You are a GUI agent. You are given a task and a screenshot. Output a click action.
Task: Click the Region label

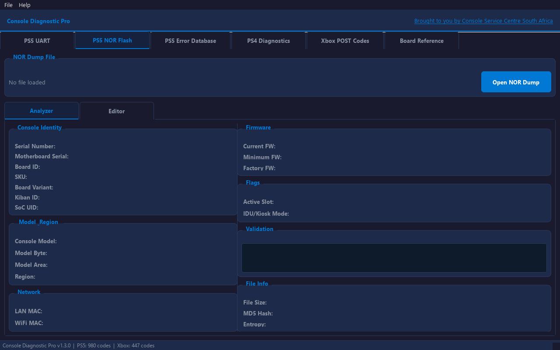[x=25, y=276]
